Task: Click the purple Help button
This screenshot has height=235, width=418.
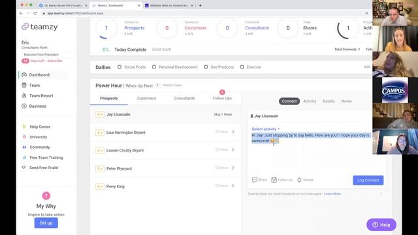Action: 381,225
